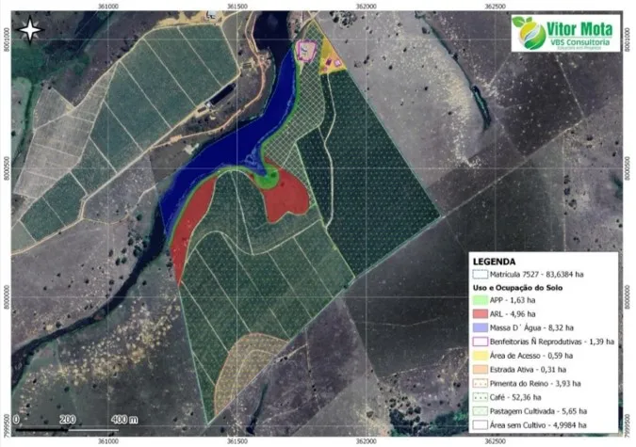This screenshot has height=447, width=636.
Task: Click the yellow Área de Acesso swatch
Action: 480,356
